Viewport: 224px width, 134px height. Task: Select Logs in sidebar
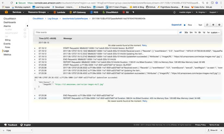(x=6, y=51)
